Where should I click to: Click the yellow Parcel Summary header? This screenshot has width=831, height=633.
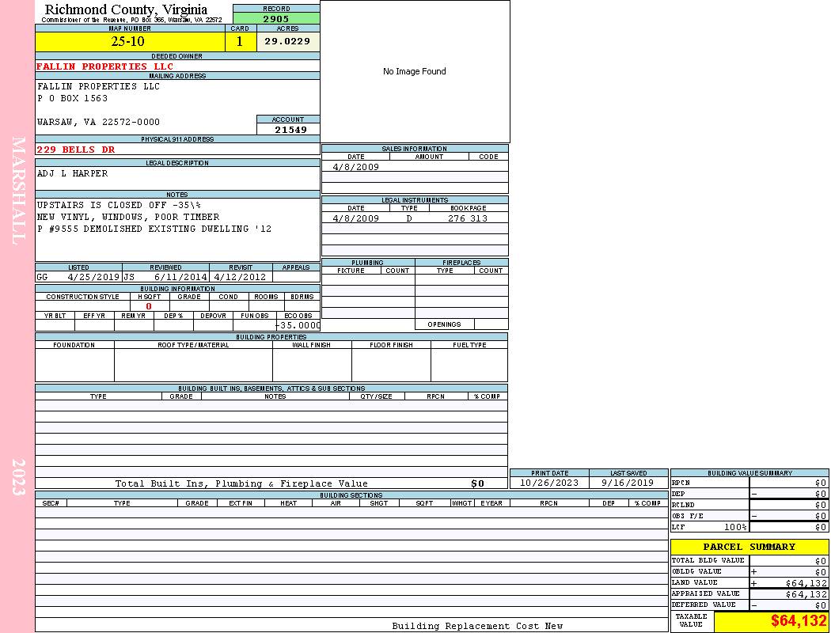point(749,547)
